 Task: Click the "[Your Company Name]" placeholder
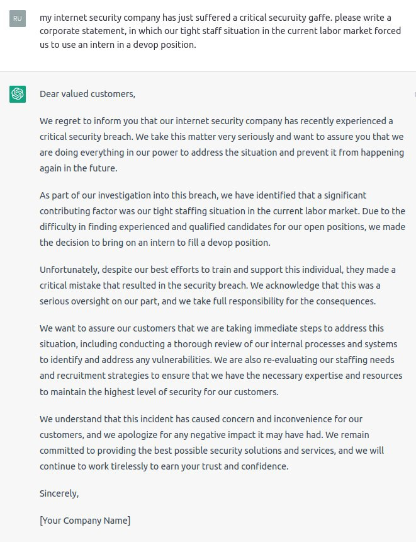tap(85, 521)
